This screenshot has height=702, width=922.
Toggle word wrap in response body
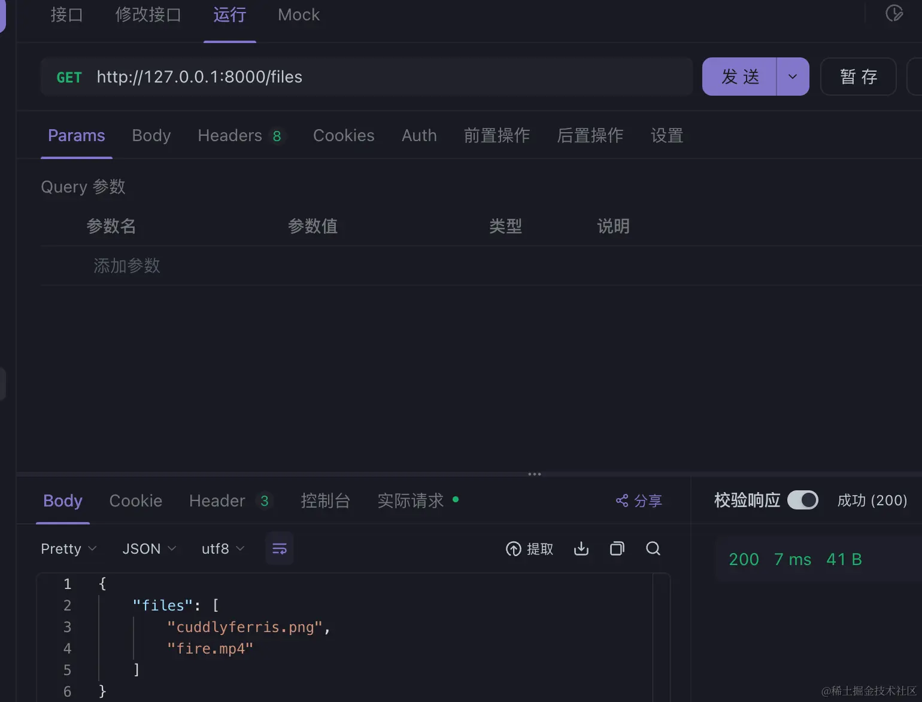[280, 548]
